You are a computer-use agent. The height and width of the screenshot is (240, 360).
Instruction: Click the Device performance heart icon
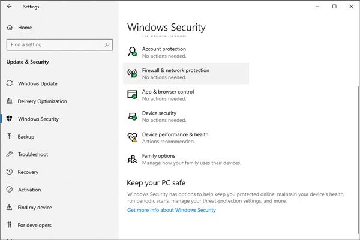[132, 137]
